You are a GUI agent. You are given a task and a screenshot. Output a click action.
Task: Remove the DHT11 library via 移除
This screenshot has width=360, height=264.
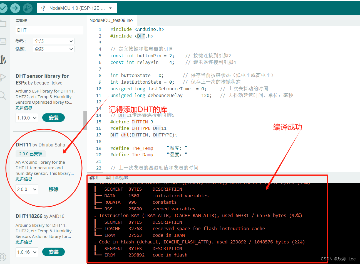pos(53,189)
